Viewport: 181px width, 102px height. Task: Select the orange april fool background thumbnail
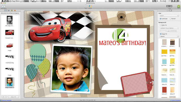(172, 52)
